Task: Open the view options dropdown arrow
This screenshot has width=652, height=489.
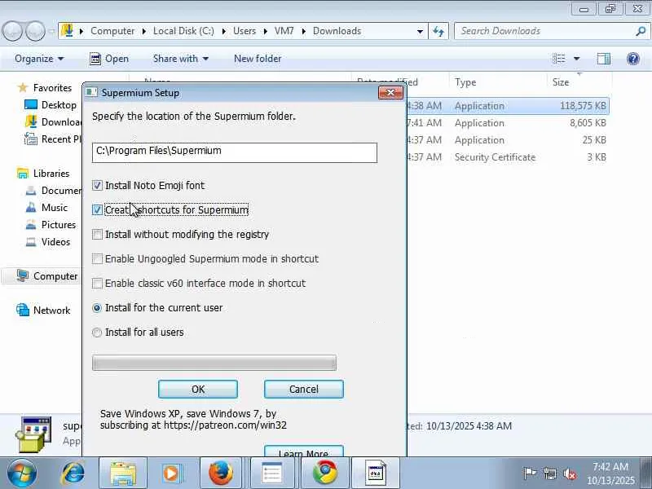Action: point(577,59)
